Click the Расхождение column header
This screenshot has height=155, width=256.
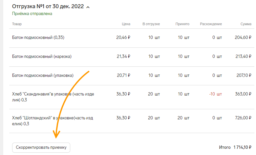(211, 24)
